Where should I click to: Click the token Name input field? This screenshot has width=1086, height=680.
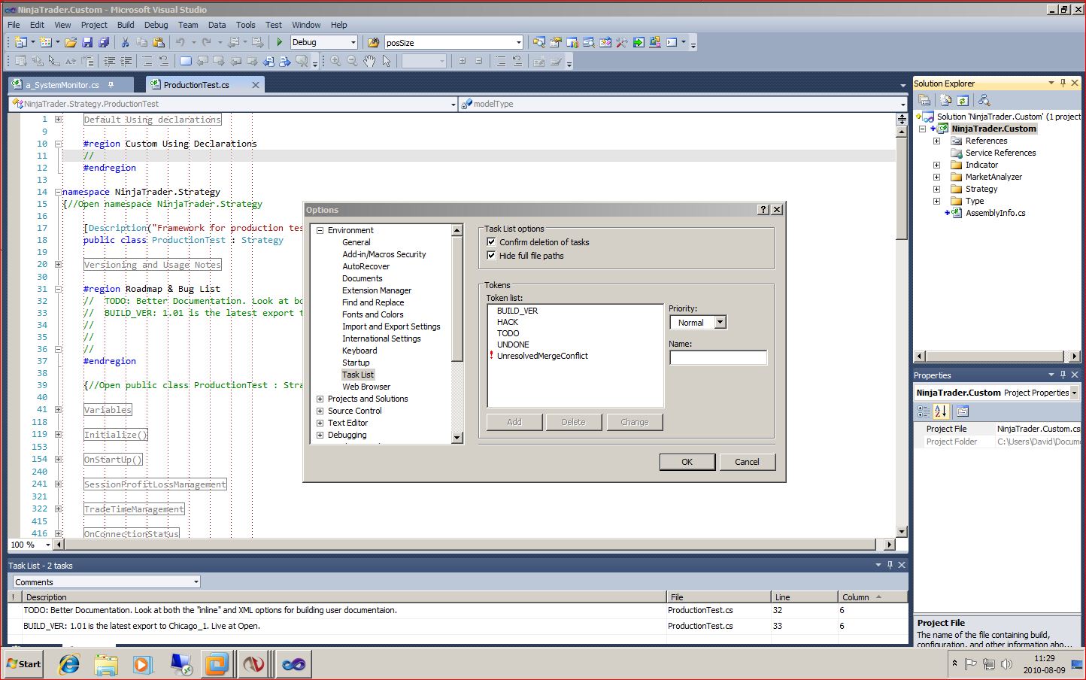pyautogui.click(x=718, y=358)
